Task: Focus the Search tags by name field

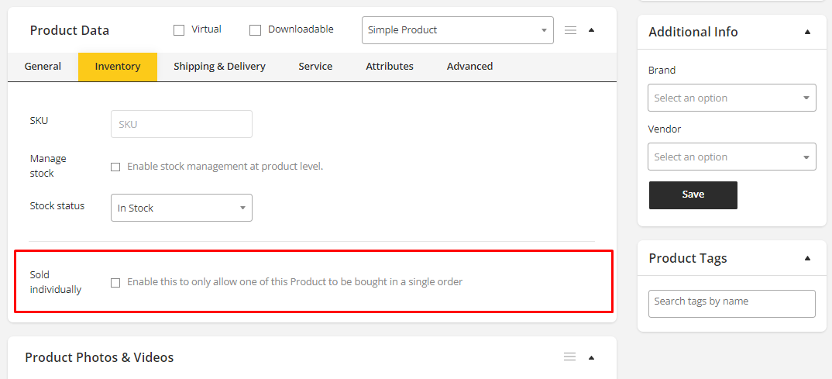Action: coord(731,303)
